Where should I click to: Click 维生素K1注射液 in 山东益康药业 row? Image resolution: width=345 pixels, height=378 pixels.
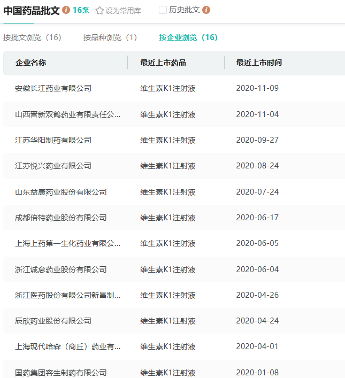[168, 192]
